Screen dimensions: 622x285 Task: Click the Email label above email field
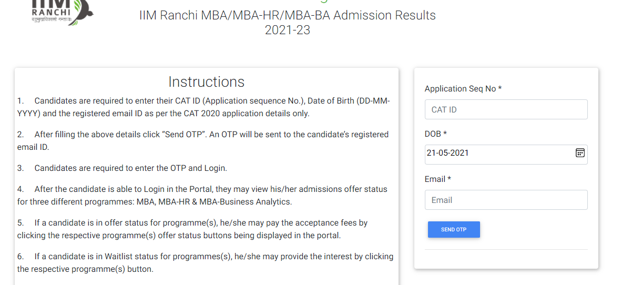pos(437,179)
